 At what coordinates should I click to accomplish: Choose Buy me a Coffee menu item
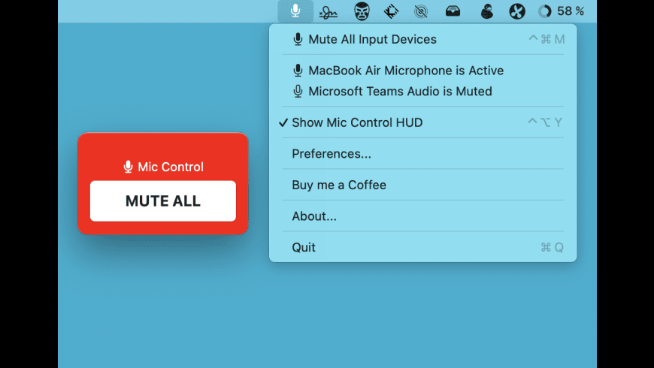tap(423, 185)
